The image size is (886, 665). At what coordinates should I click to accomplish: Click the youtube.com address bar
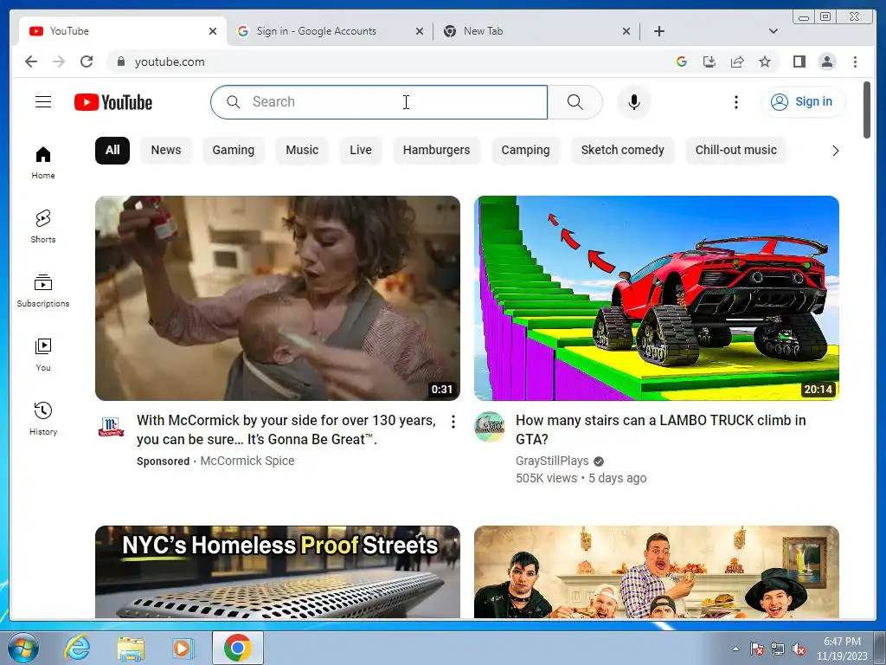(390, 61)
